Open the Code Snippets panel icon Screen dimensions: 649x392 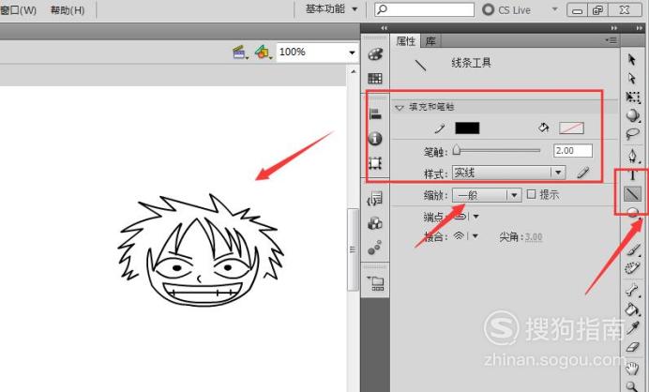(x=375, y=199)
